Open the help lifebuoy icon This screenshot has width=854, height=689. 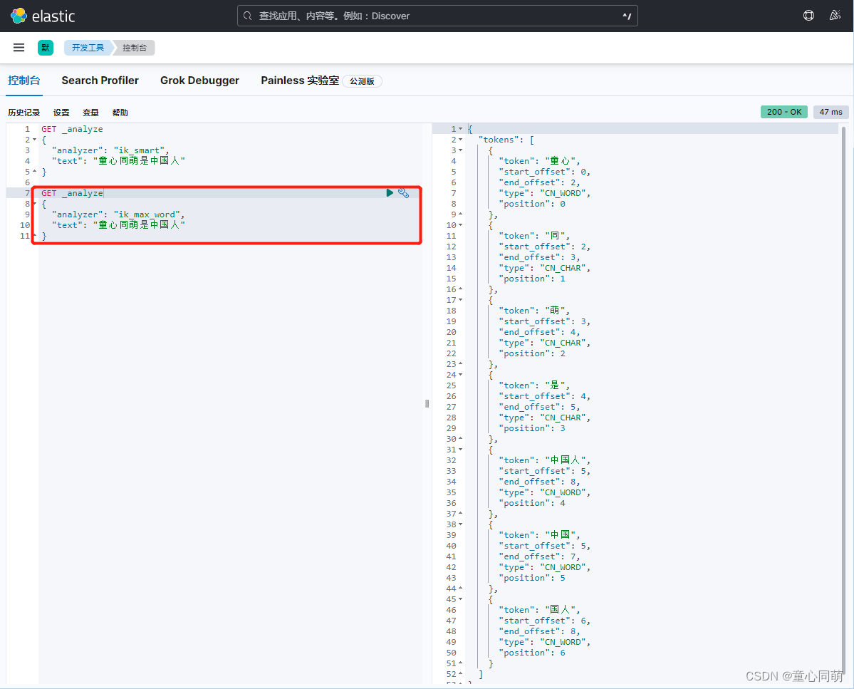coord(808,15)
